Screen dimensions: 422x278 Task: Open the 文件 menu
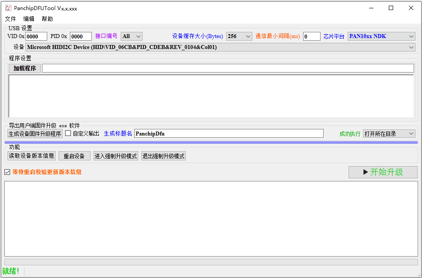(11, 19)
